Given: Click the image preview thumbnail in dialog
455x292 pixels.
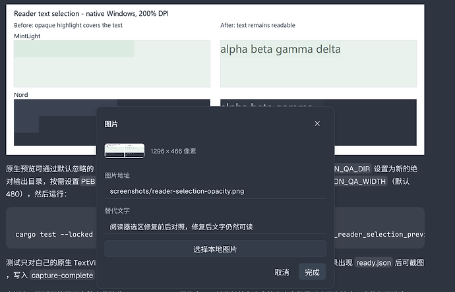Looking at the screenshot, I should [125, 151].
